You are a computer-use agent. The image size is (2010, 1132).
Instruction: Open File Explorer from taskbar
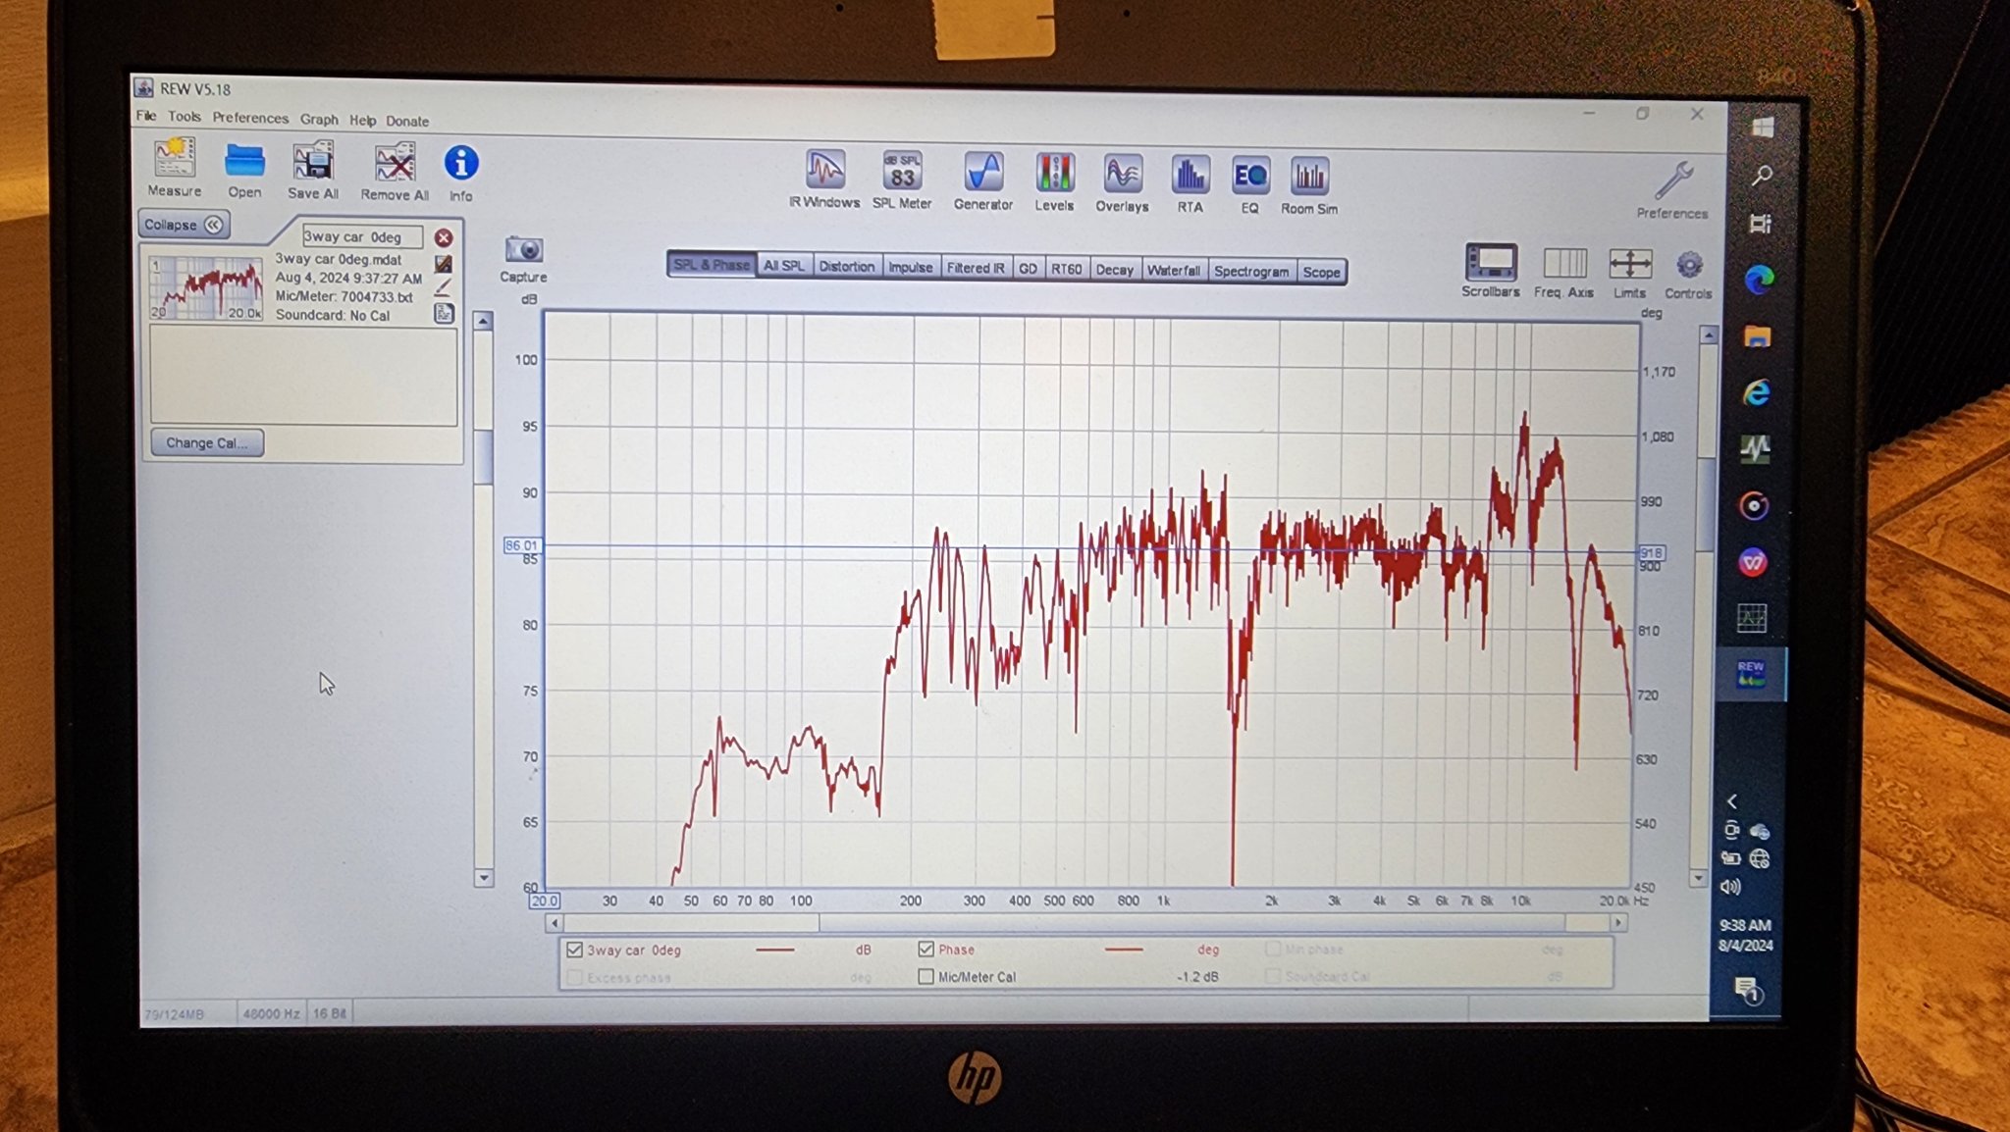1757,336
